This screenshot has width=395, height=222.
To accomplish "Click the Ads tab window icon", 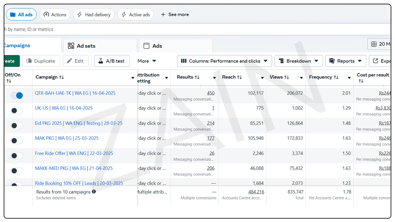I will 147,46.
